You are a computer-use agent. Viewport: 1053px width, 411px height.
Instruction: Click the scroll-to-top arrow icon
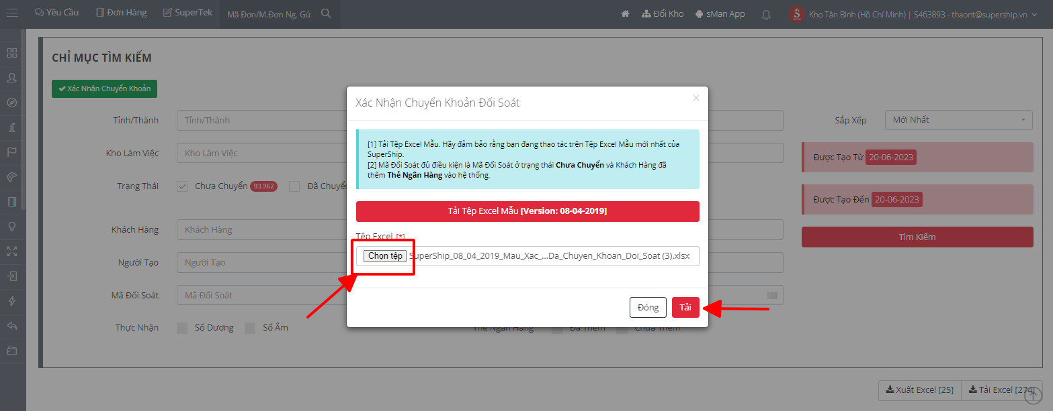(1032, 396)
